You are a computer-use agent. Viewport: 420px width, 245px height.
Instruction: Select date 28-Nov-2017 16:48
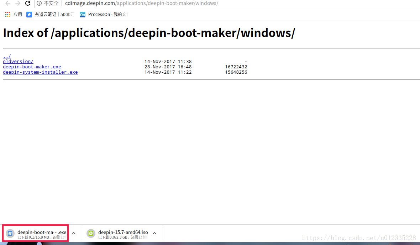[168, 67]
